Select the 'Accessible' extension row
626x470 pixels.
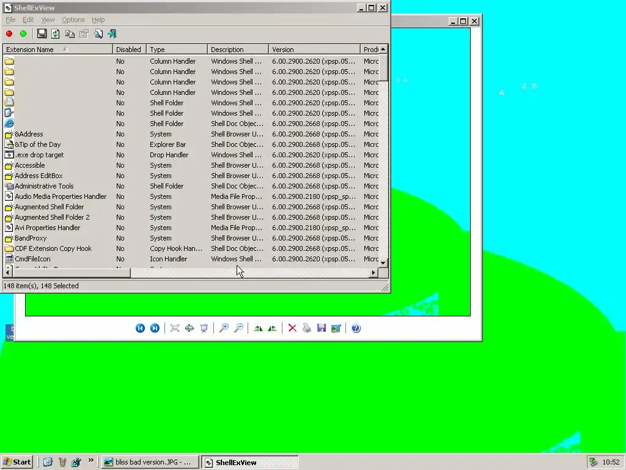[191, 165]
